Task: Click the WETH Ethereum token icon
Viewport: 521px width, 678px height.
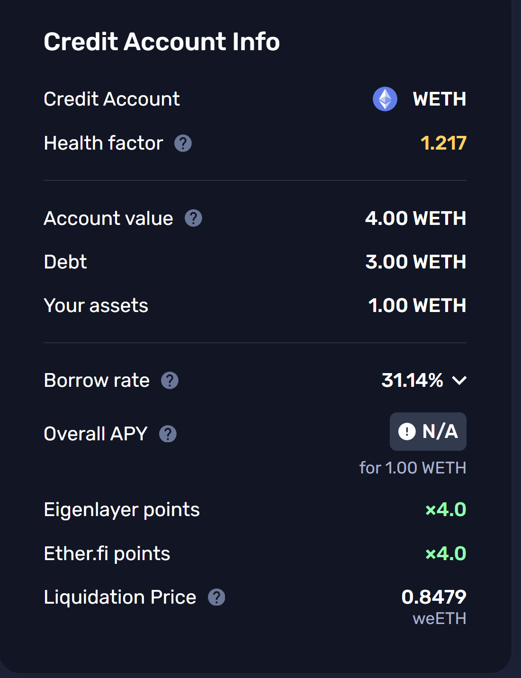Action: coord(385,99)
